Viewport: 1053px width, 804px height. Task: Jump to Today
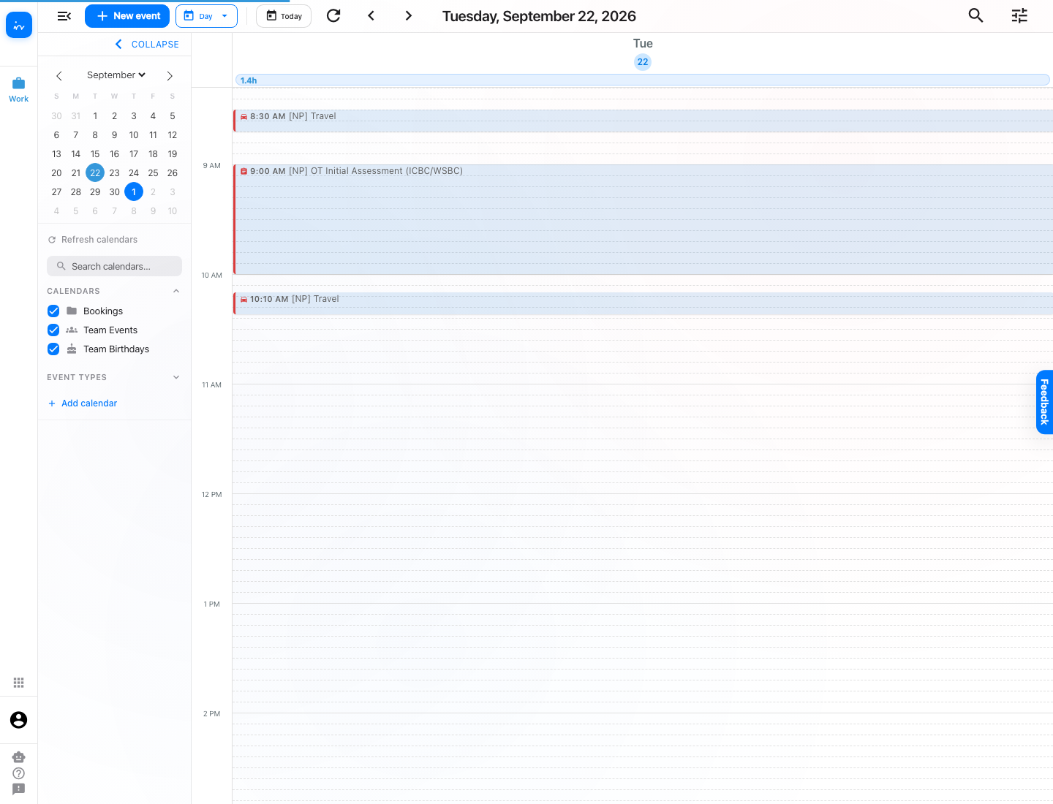[284, 16]
